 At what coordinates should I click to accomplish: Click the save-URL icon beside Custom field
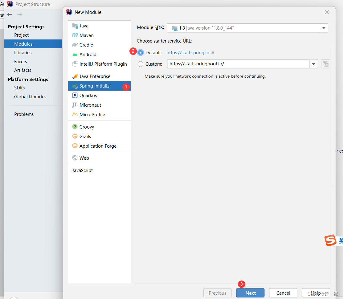tap(325, 64)
